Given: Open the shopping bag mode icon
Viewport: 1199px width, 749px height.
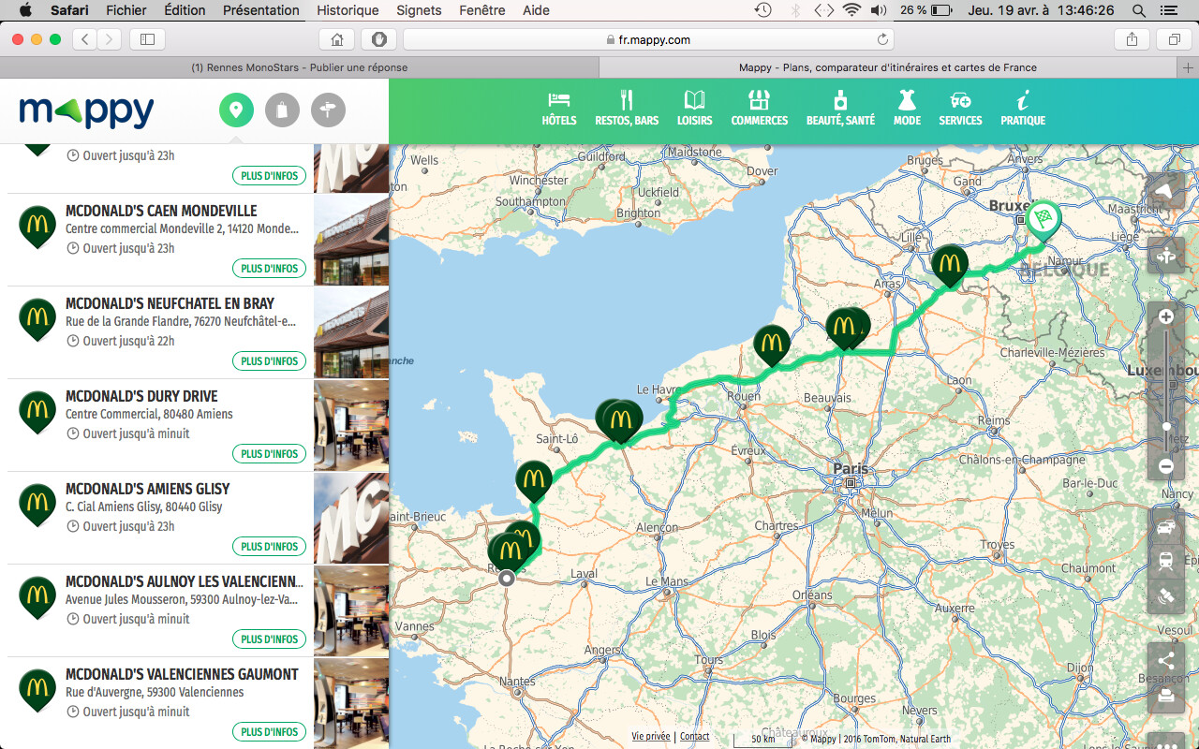Looking at the screenshot, I should (282, 110).
